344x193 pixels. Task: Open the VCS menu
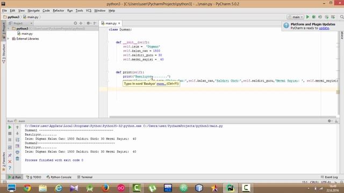point(88,11)
